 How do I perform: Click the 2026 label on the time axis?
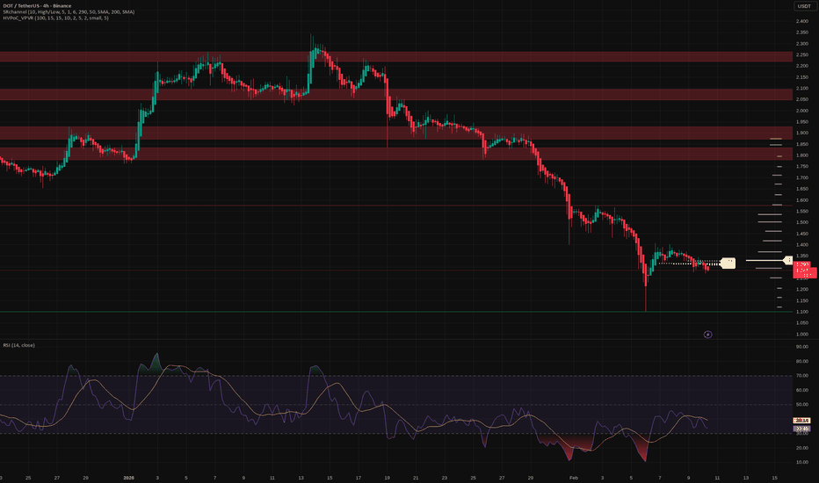tap(128, 478)
